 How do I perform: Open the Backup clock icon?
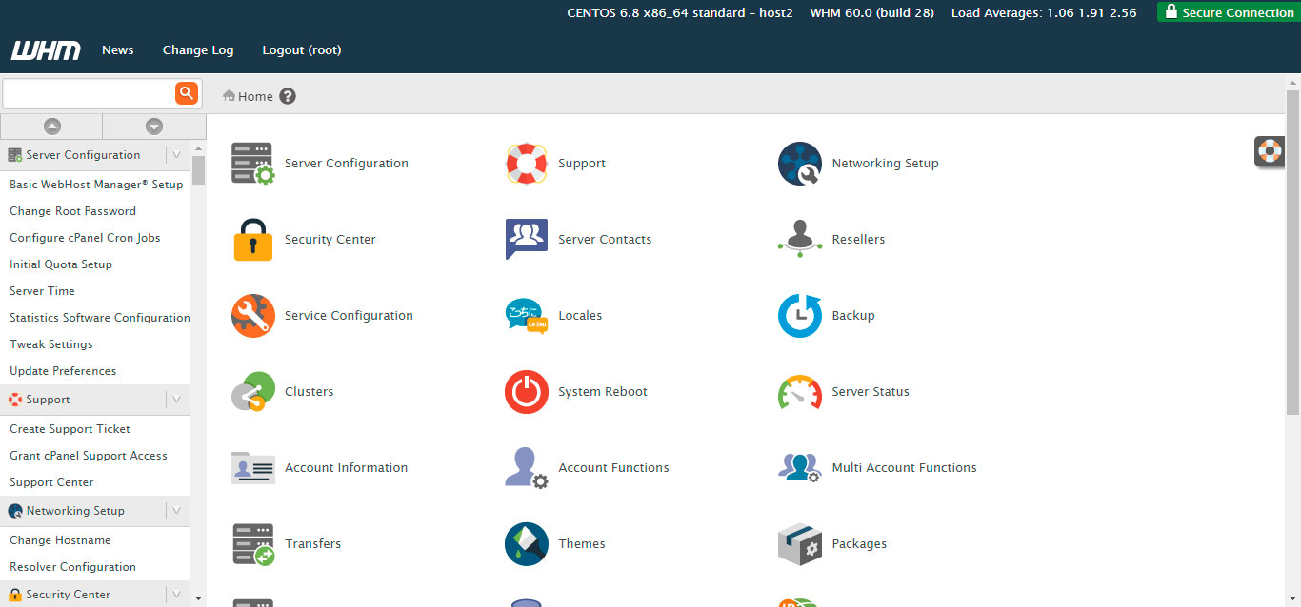tap(800, 316)
